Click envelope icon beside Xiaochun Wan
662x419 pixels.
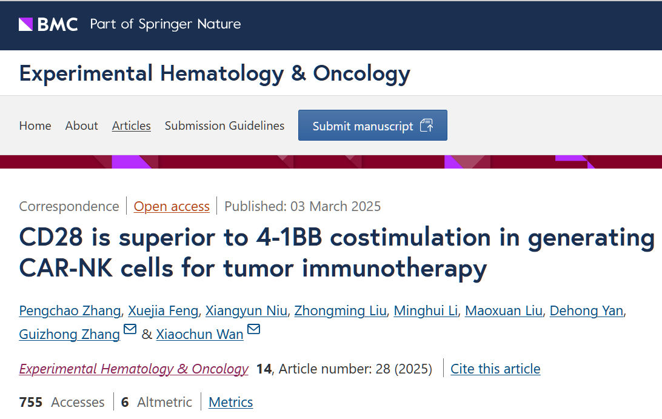(x=253, y=329)
